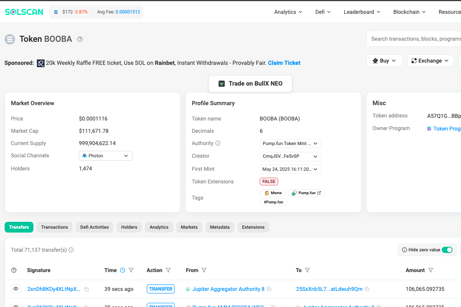Copy the 25SxXnb5L7...atLdwuh9Qm address
461x307 pixels.
(x=367, y=289)
